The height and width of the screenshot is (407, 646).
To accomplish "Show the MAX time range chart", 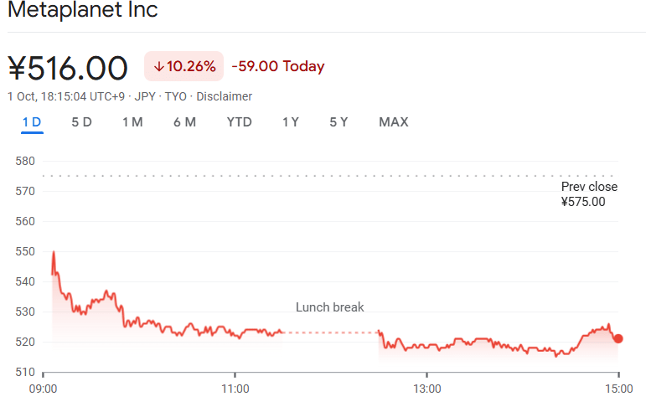I will [393, 122].
